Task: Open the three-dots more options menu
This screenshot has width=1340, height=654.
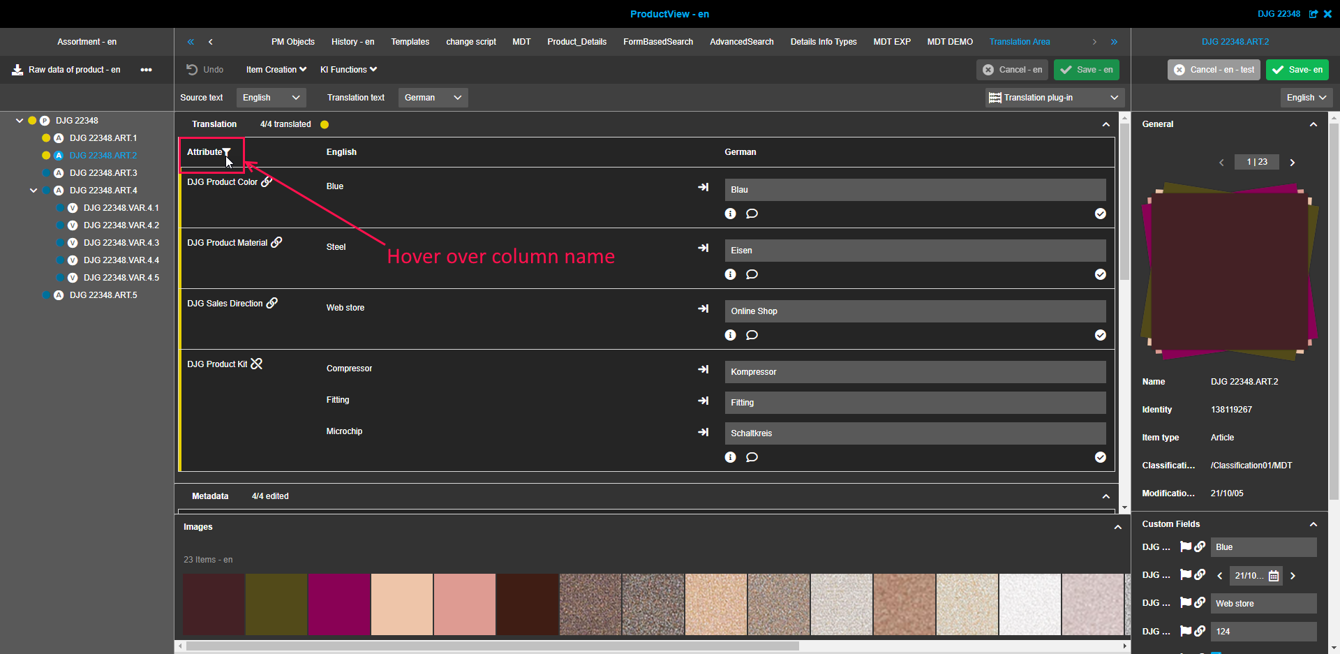Action: 146,70
